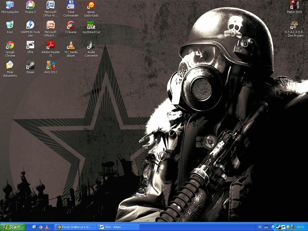Image resolution: width=308 pixels, height=231 pixels.
Task: Select the Total Commander desktop shortcut
Action: (71, 9)
